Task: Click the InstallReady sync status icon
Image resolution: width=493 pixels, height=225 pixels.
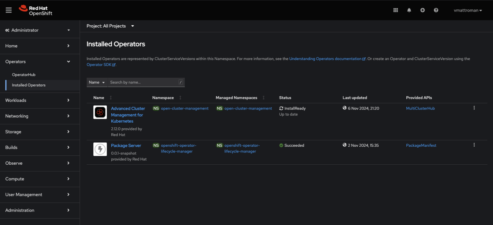Action: pos(281,108)
